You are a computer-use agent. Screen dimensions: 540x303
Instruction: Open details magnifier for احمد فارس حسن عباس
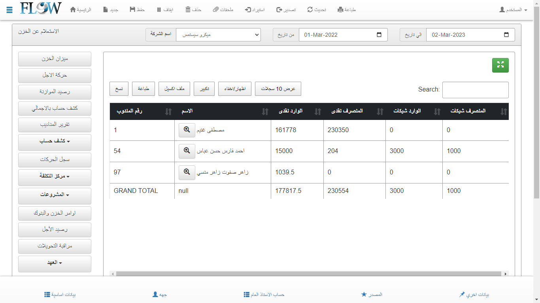pyautogui.click(x=187, y=151)
